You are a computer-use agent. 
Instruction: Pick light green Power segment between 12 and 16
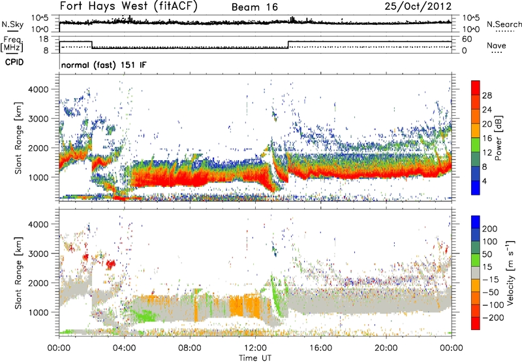pyautogui.click(x=476, y=144)
